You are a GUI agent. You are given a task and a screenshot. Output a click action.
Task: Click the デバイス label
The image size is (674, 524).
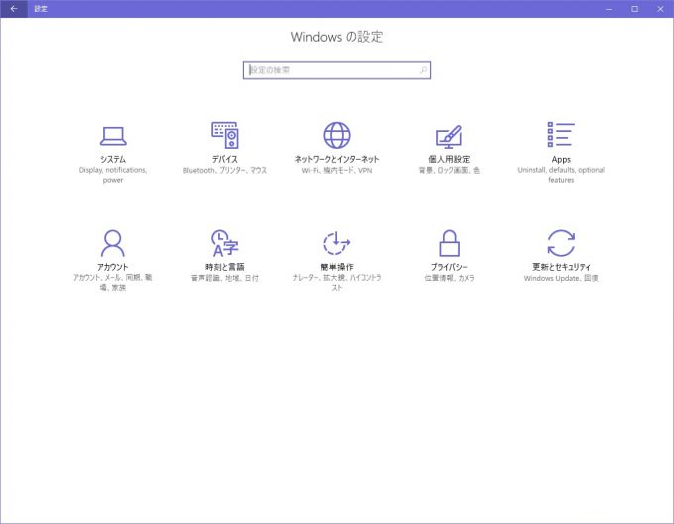[x=225, y=159]
